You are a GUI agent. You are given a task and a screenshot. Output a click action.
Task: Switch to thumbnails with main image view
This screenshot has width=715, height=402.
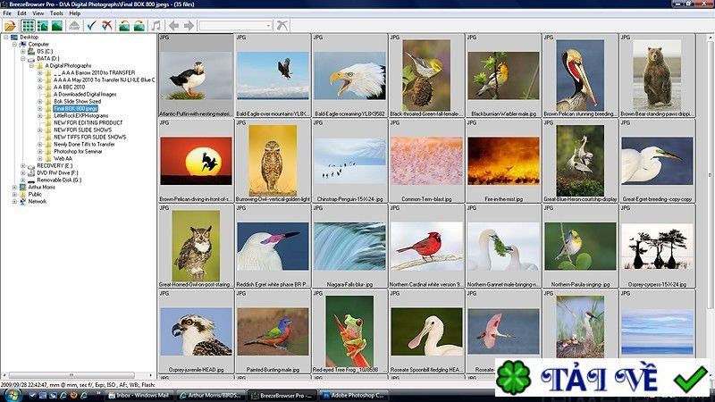click(43, 26)
